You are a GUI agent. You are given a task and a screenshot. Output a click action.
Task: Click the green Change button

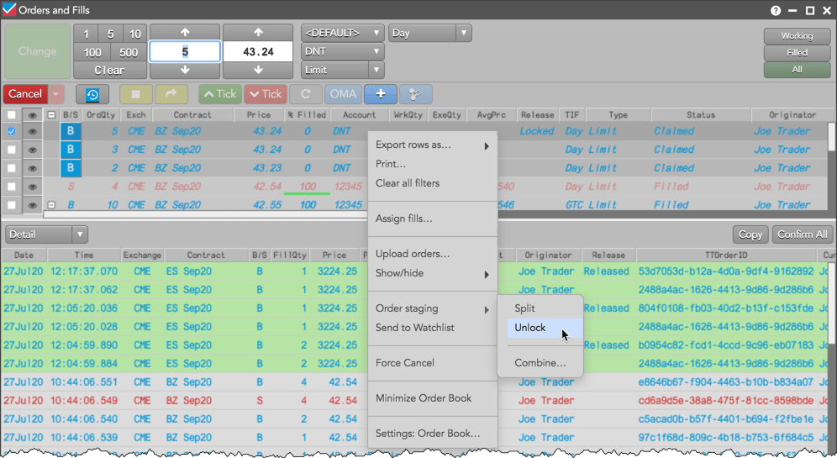pyautogui.click(x=37, y=52)
